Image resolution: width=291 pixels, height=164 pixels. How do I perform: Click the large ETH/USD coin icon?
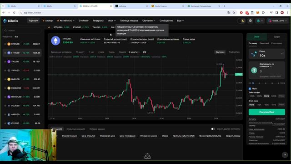[55, 41]
